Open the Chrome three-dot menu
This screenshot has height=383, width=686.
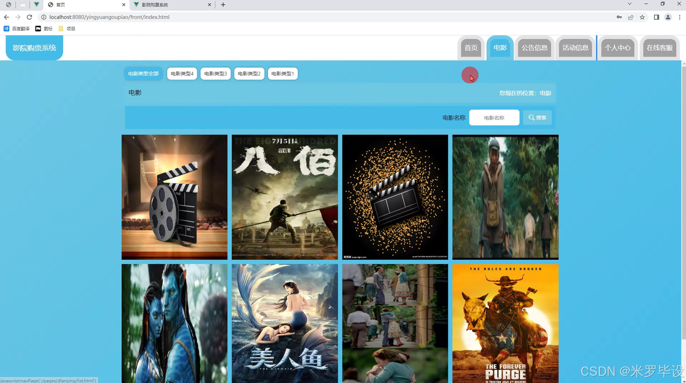coord(679,17)
